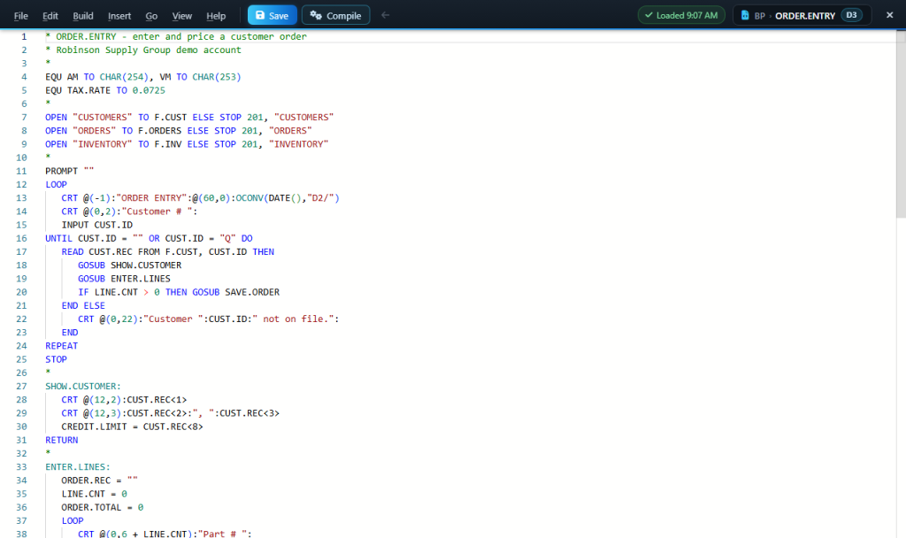Click the STOP statement on line 25
Screen dimensions: 906x538
click(56, 359)
